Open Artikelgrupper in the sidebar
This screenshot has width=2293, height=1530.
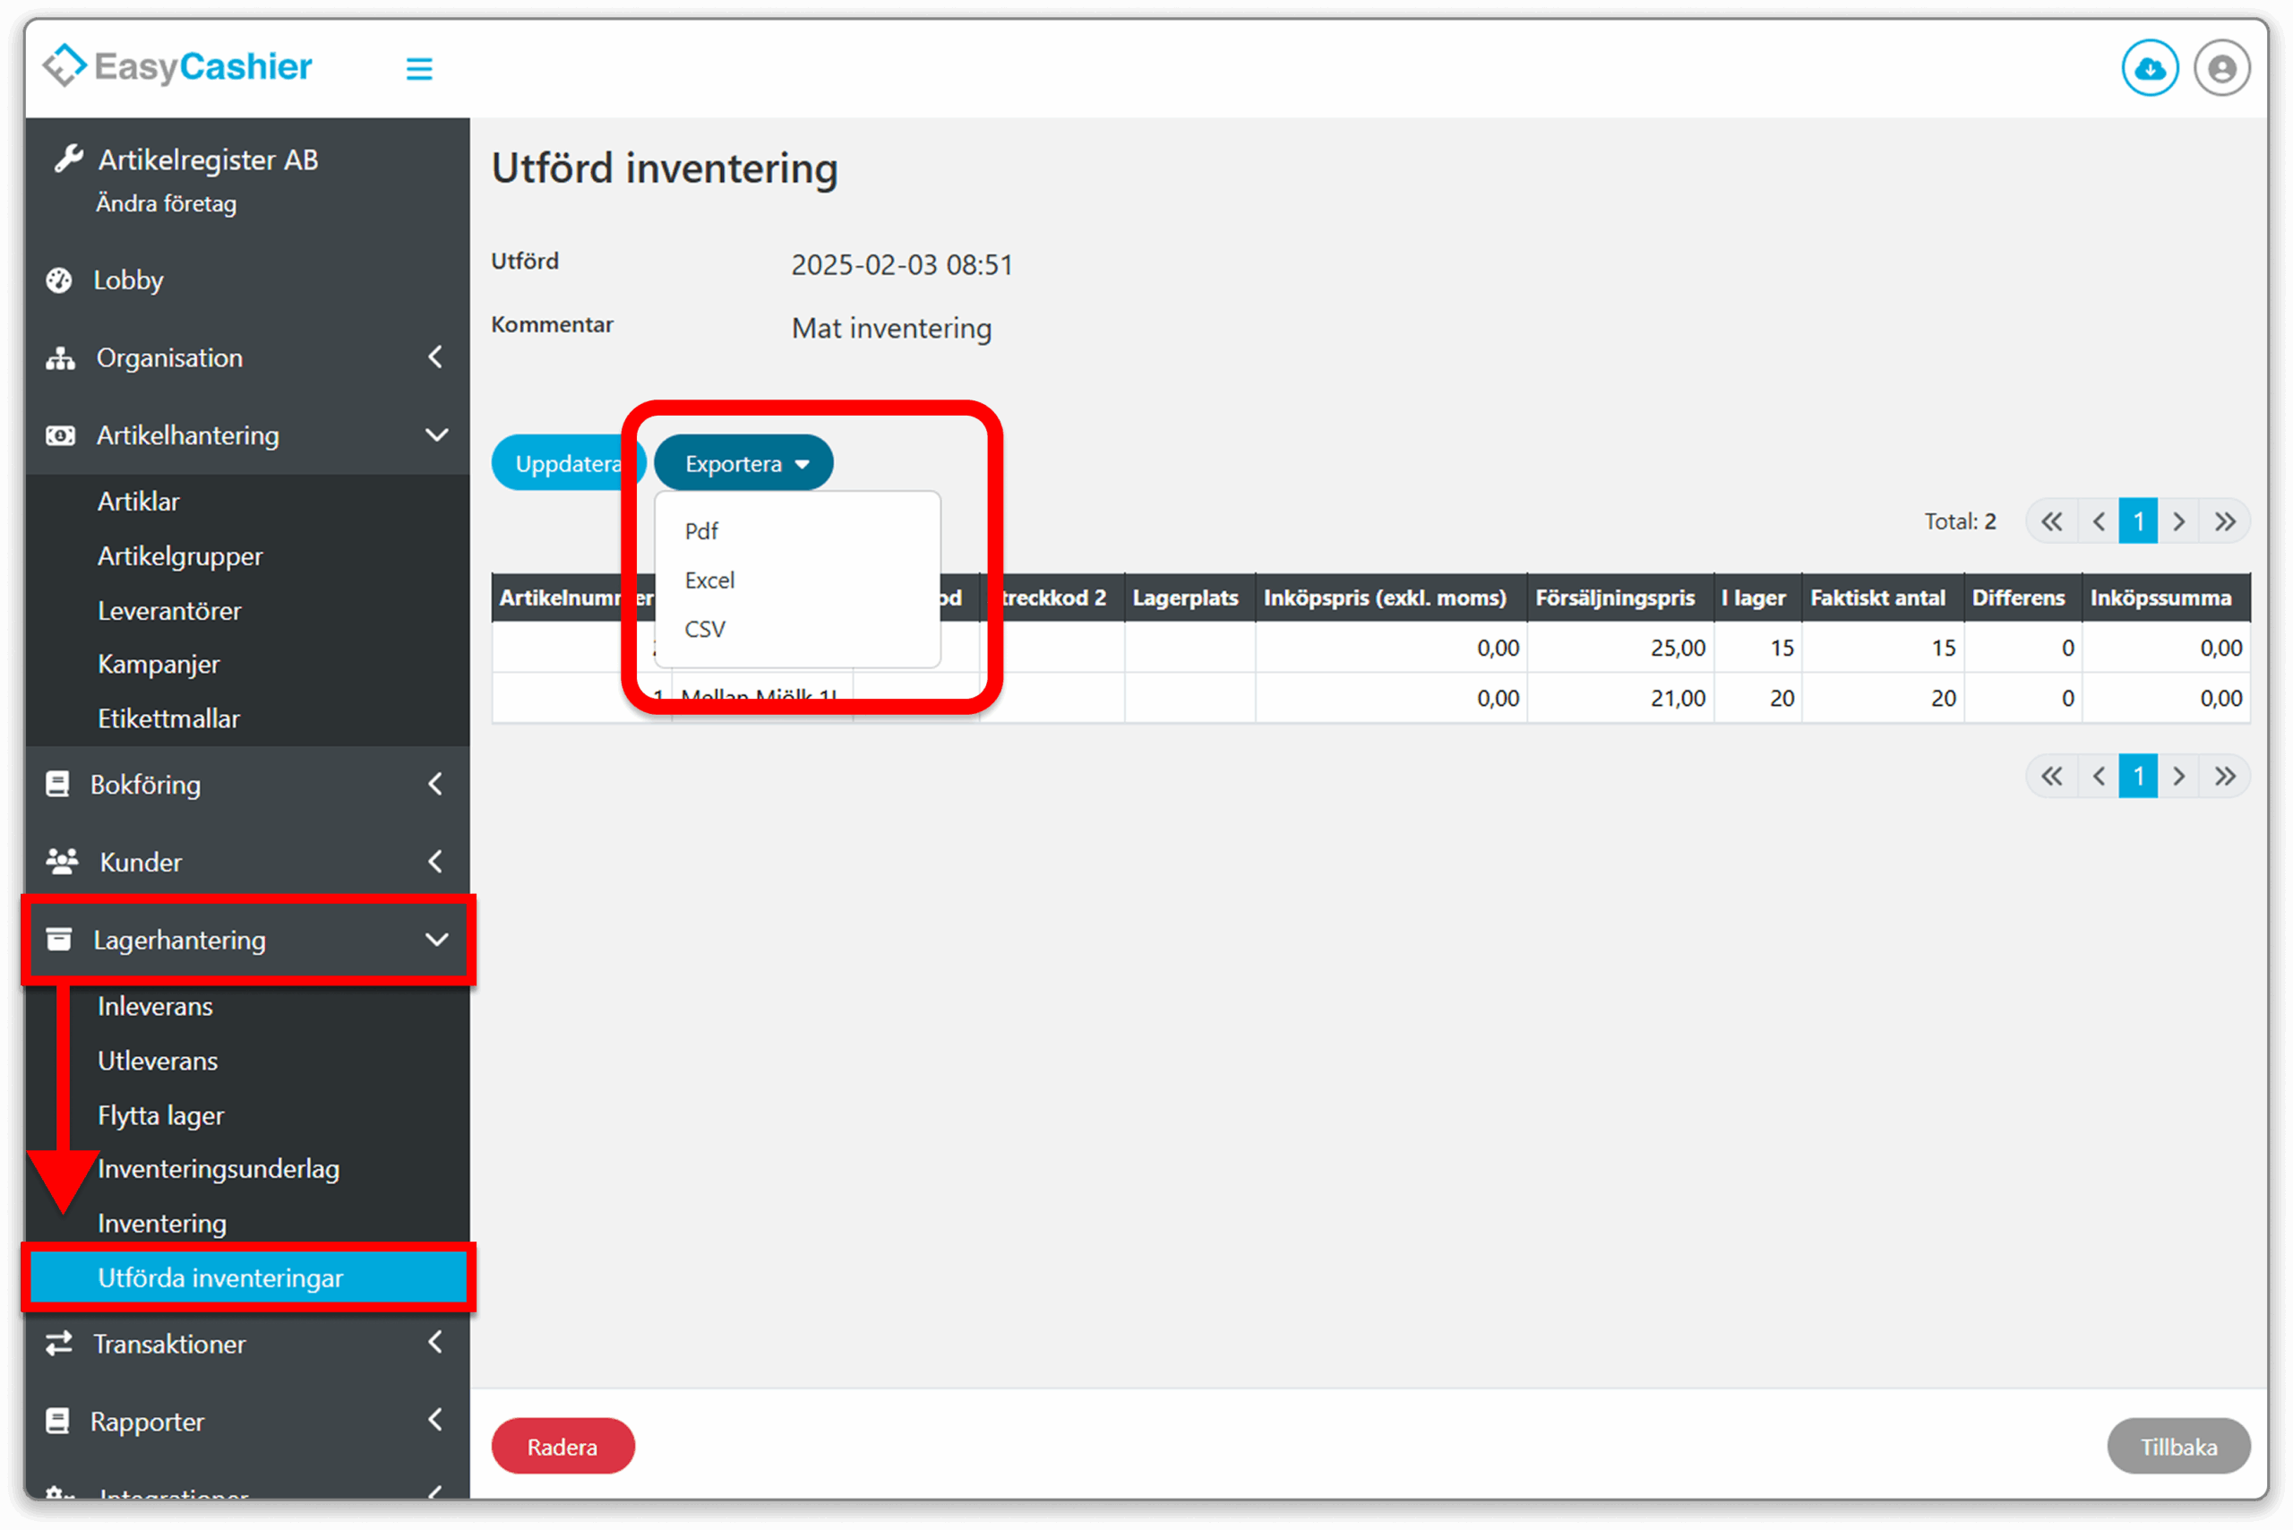(181, 555)
